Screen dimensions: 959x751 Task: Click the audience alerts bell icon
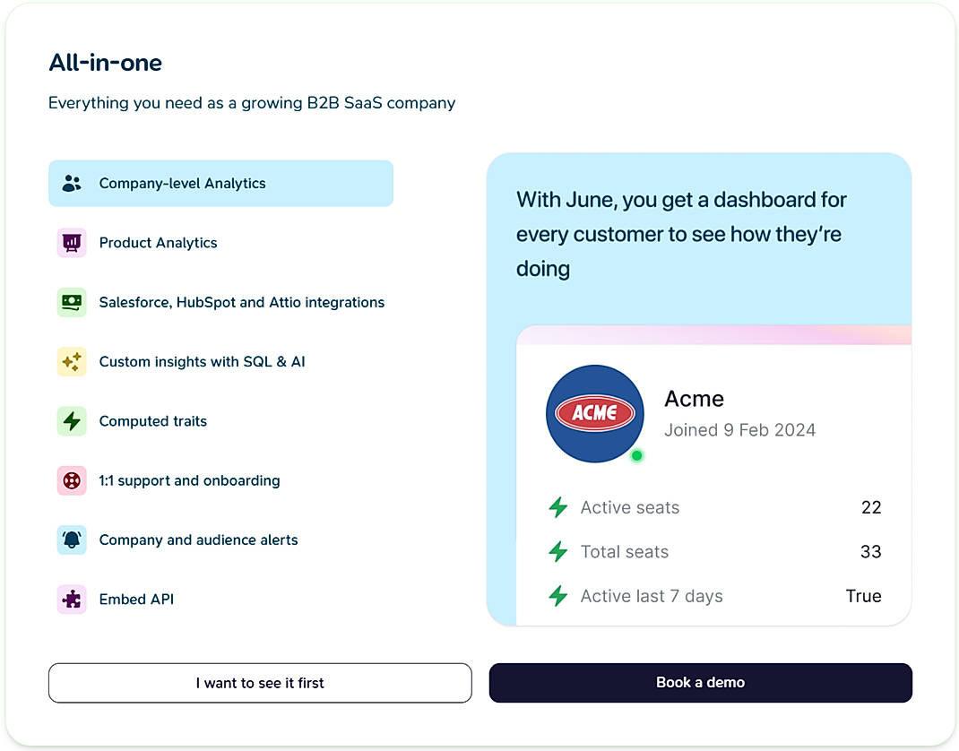click(x=72, y=540)
